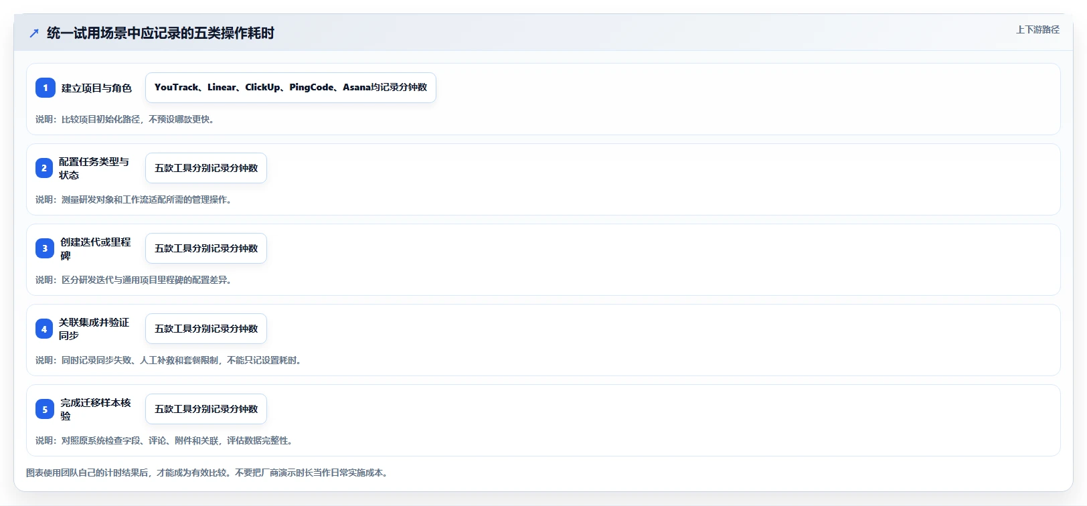Click the 上下游路径 label

tap(1037, 29)
